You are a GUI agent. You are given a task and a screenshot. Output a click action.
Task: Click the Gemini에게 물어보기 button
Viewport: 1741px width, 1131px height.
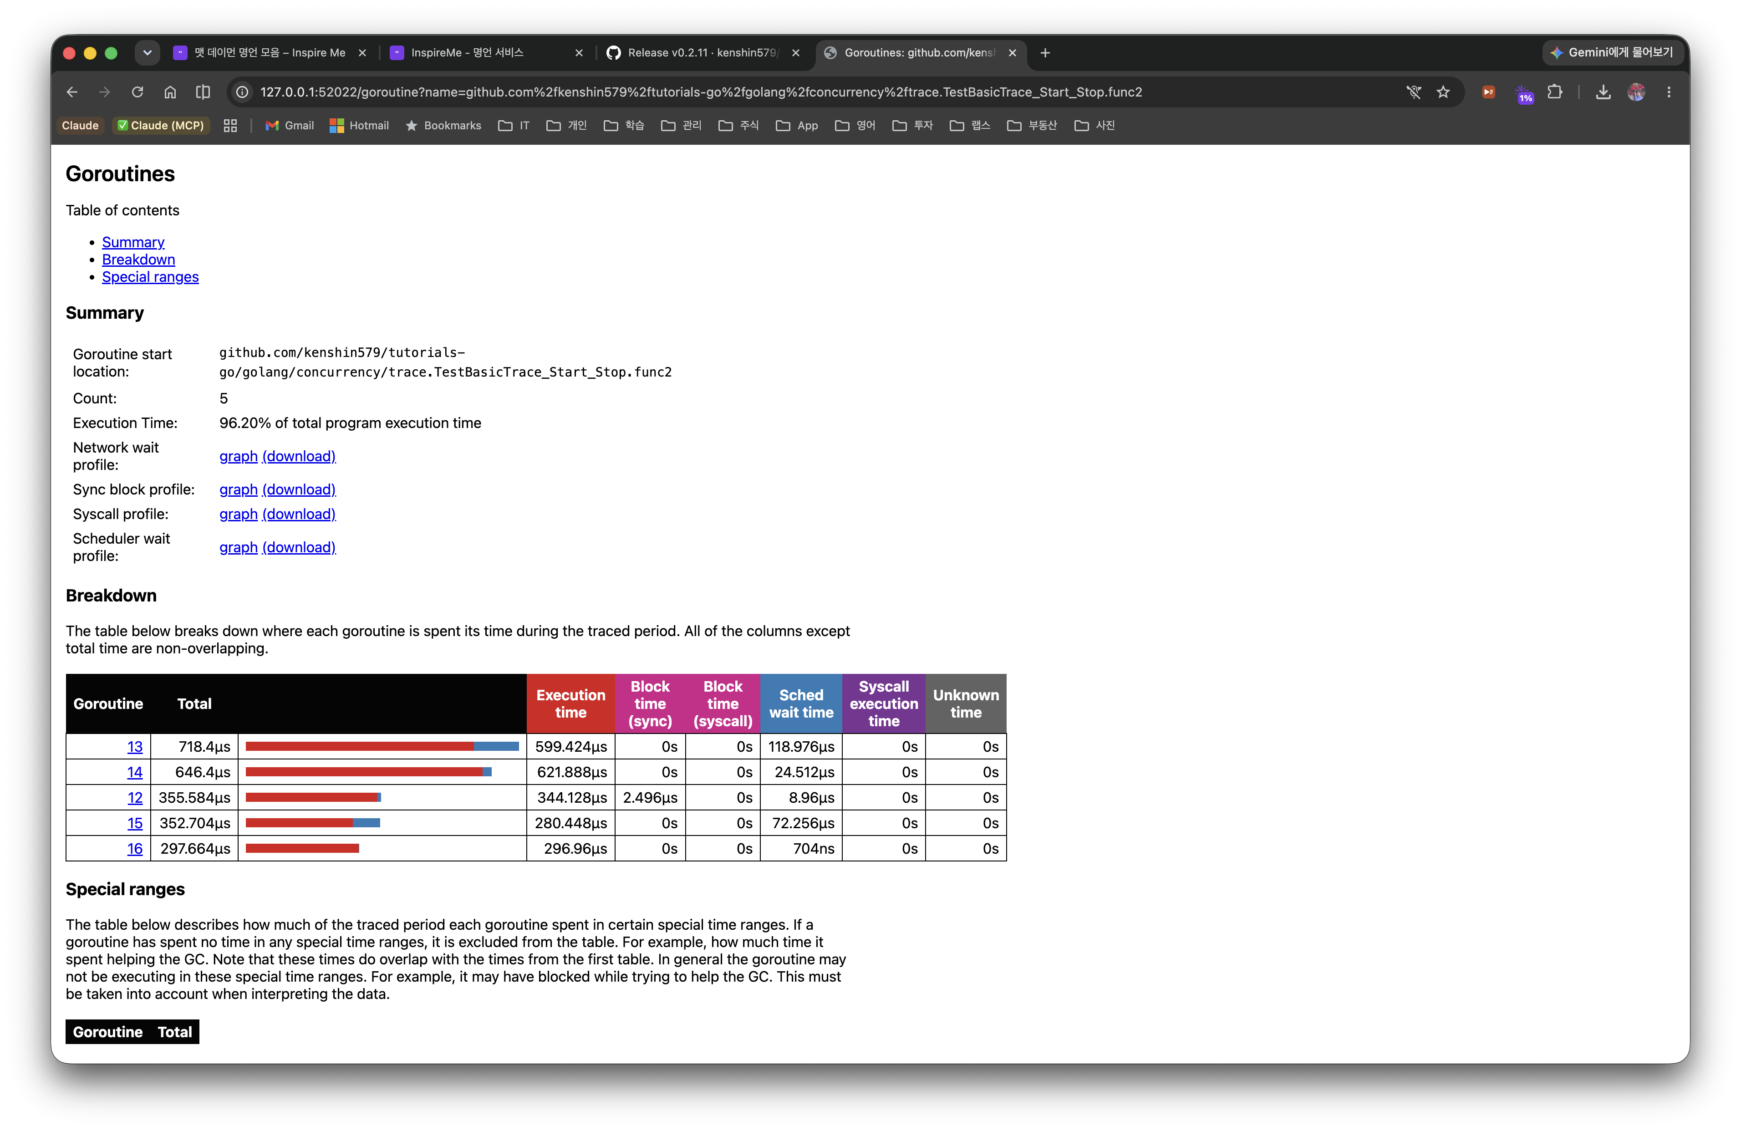[1612, 53]
